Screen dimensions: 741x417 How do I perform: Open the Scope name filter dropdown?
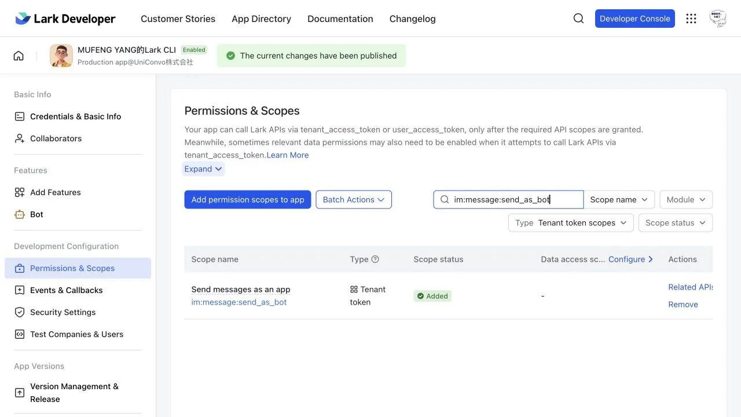pyautogui.click(x=619, y=200)
